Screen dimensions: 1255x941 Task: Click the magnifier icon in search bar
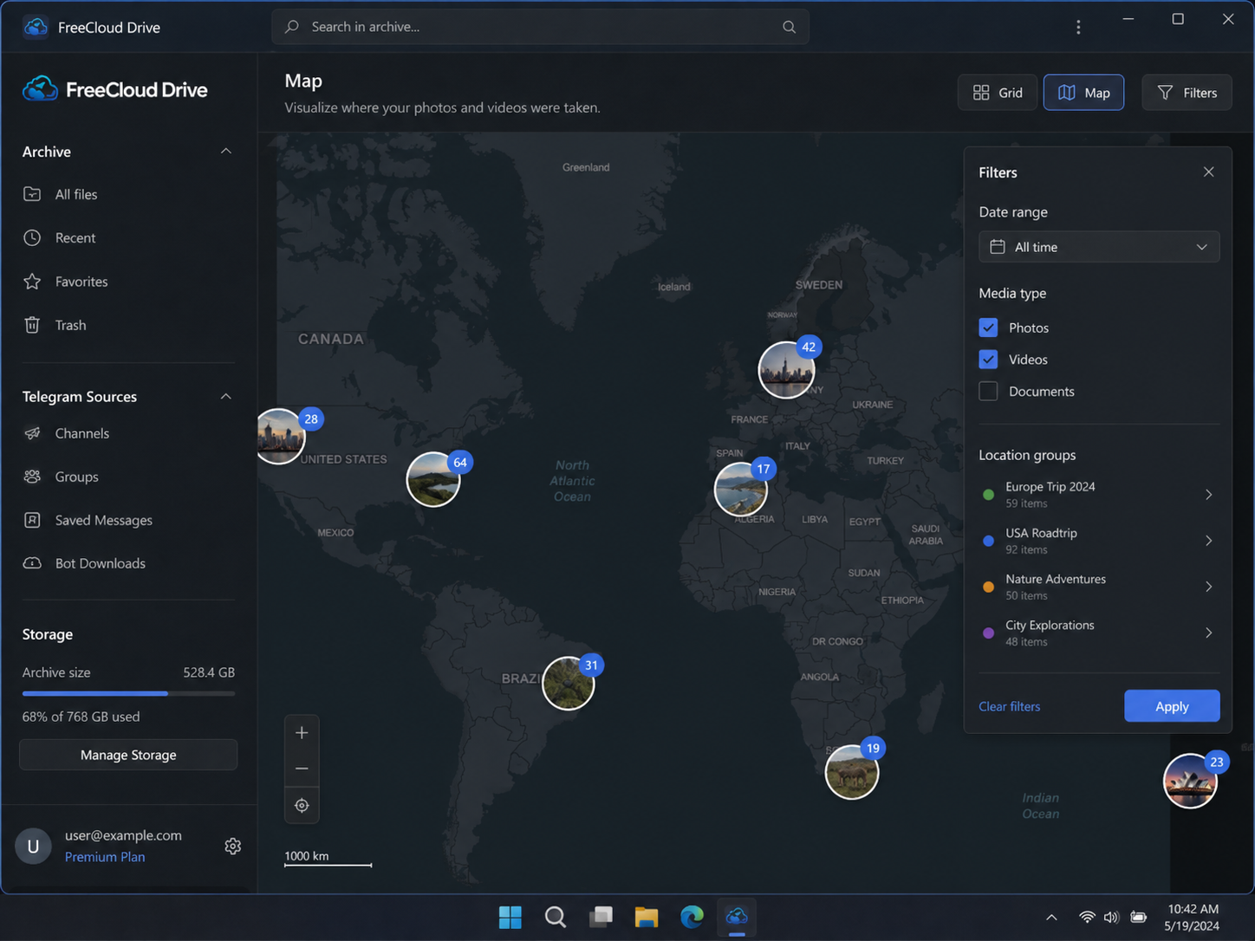[x=789, y=27]
